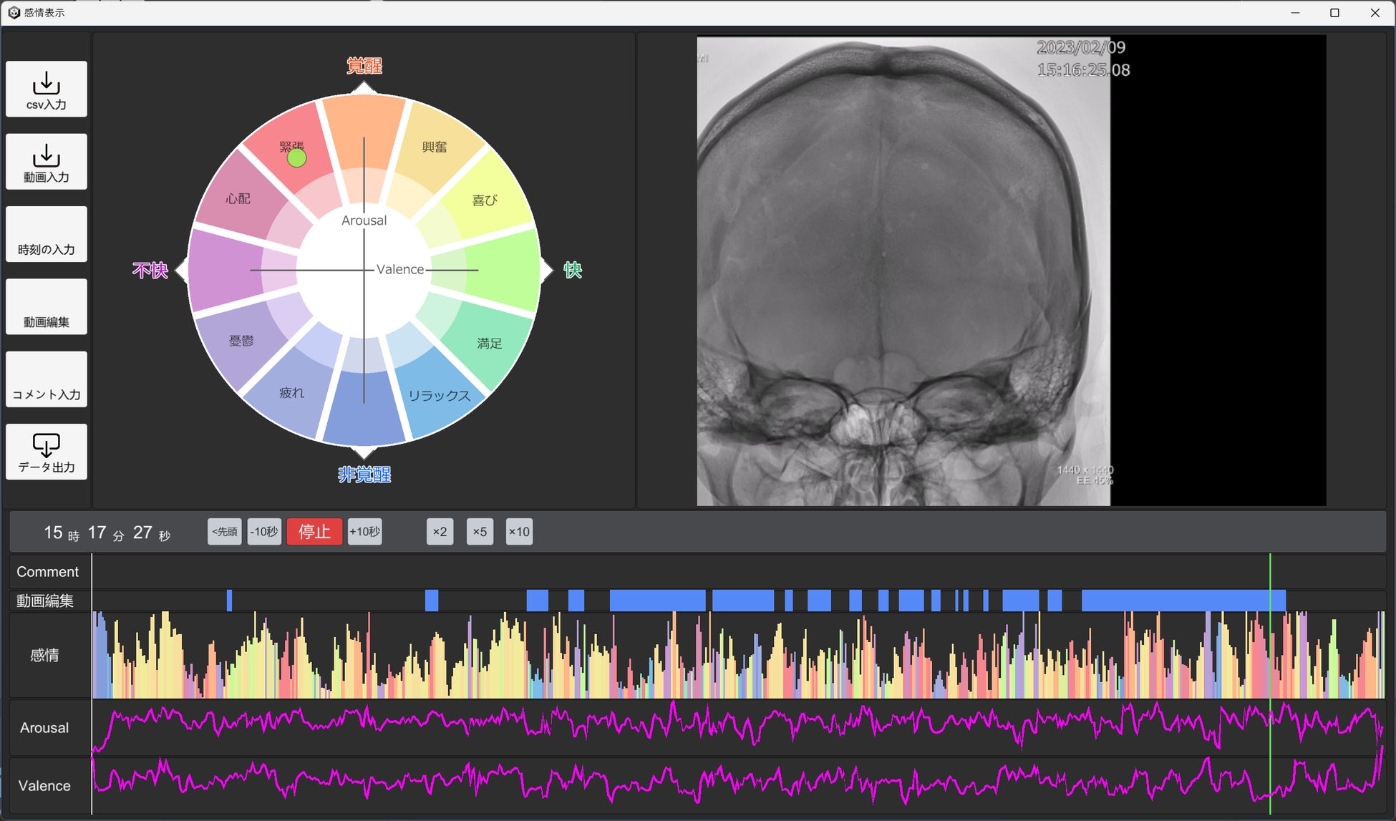Open the 動画編集 video edit button
Viewport: 1396px width, 821px height.
click(x=47, y=307)
